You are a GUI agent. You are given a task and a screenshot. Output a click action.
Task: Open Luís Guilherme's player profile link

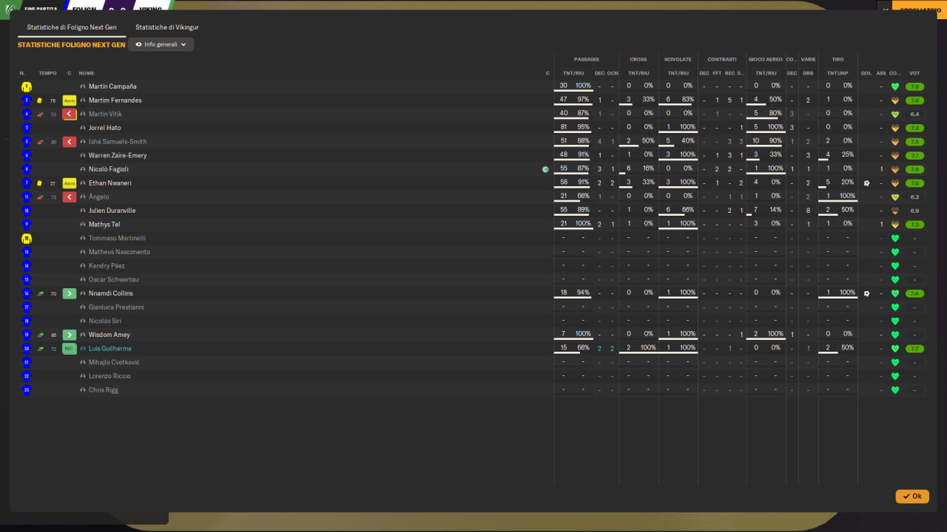110,349
